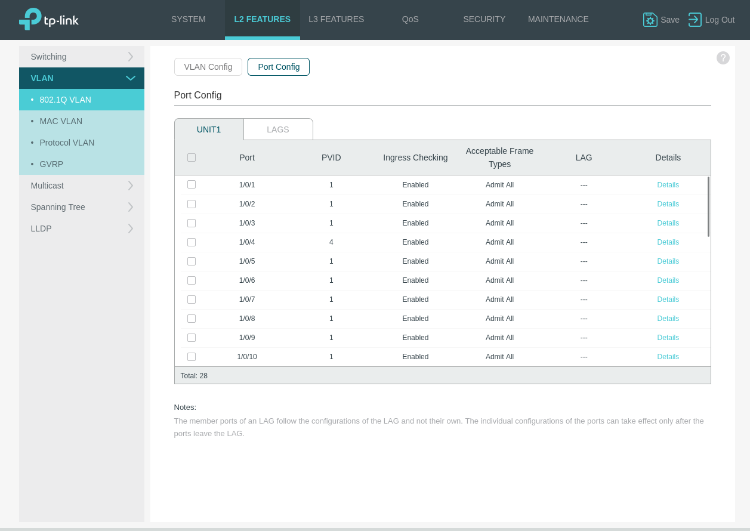Viewport: 750px width, 531px height.
Task: Open the L3 FEATURES top menu
Action: pyautogui.click(x=336, y=19)
